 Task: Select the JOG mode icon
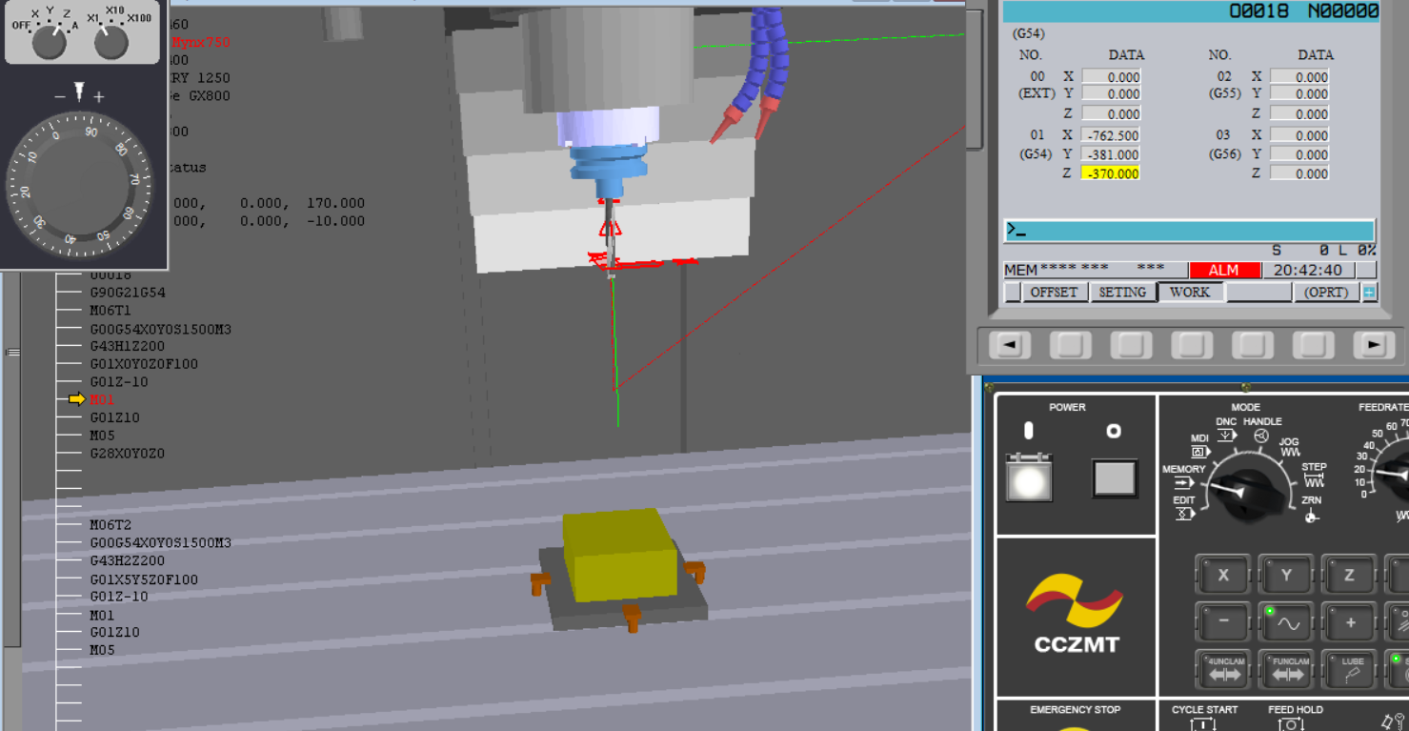pyautogui.click(x=1290, y=453)
